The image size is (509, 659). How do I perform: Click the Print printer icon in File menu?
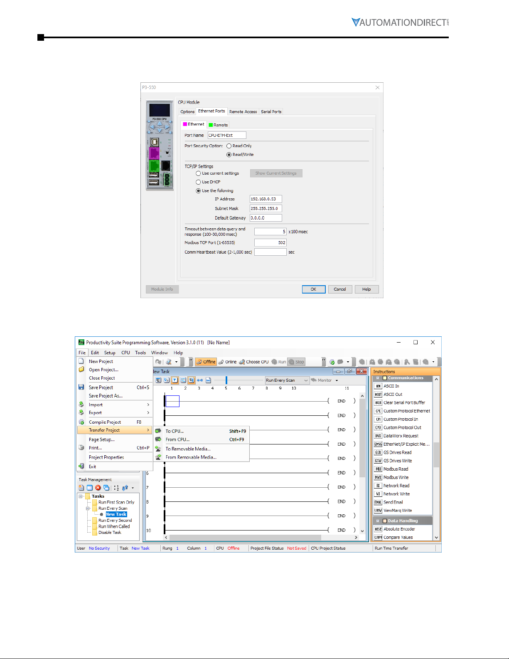[81, 448]
